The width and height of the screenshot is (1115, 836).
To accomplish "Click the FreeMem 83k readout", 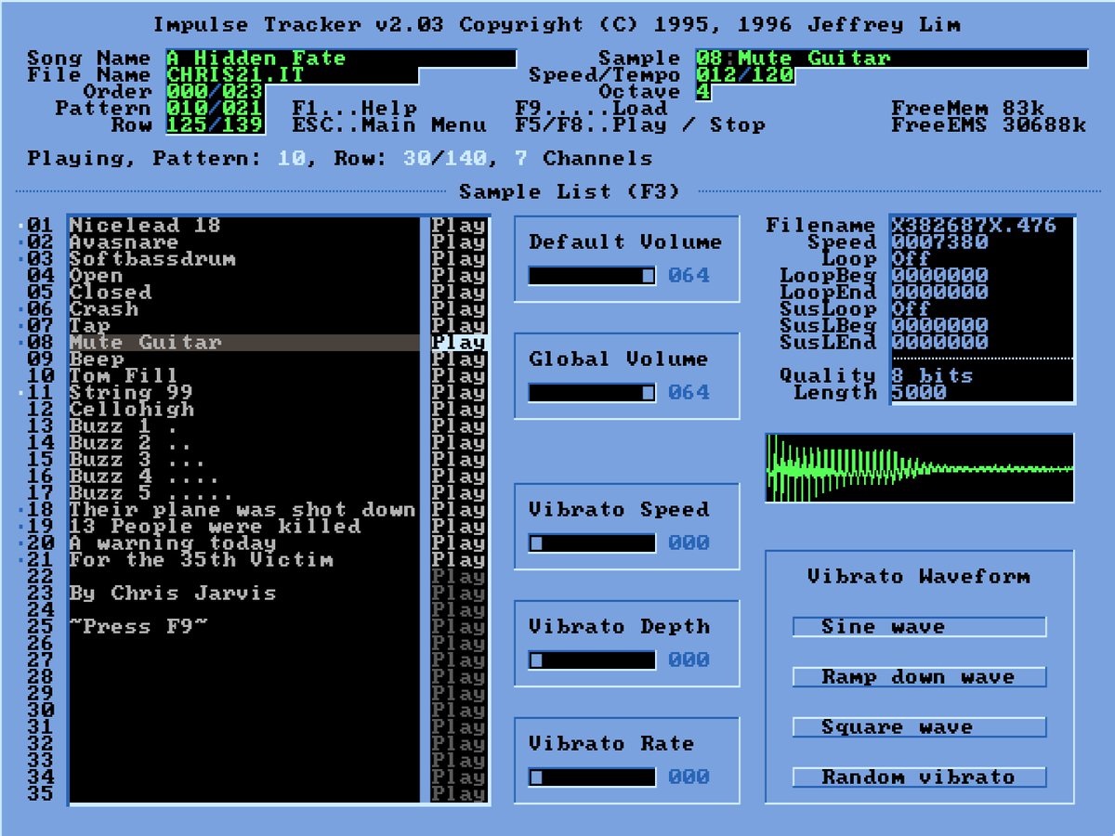I will tap(968, 109).
